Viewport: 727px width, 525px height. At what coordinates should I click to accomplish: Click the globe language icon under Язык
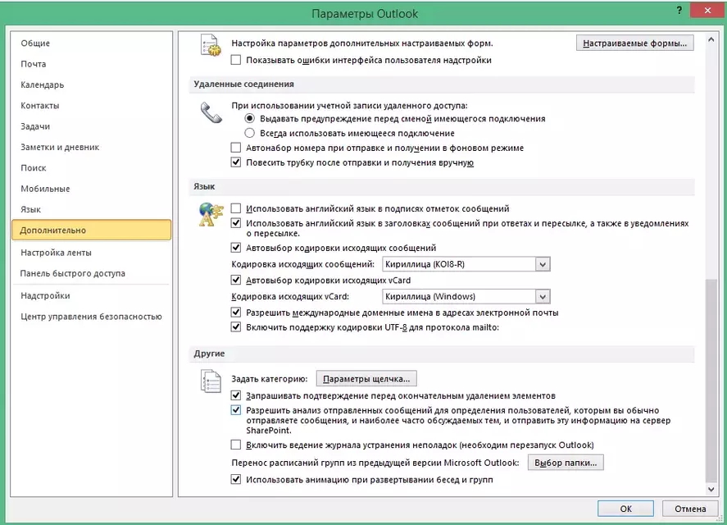click(x=211, y=214)
